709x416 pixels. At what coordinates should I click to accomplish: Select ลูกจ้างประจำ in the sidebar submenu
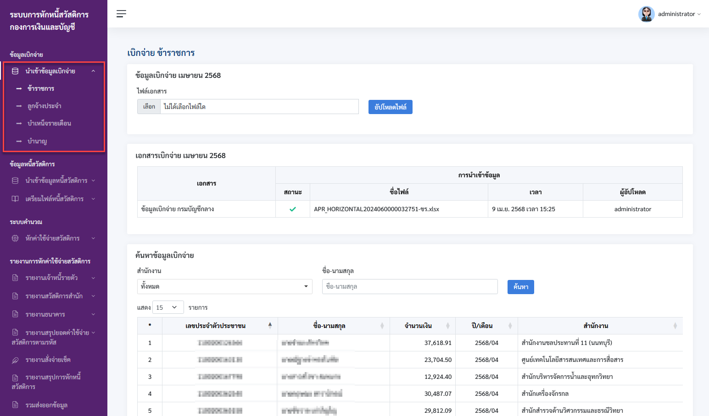45,106
